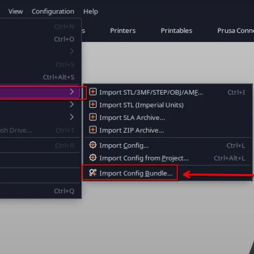
Task: Click plus icon beside Import ZIP Archive
Action: (x=93, y=130)
